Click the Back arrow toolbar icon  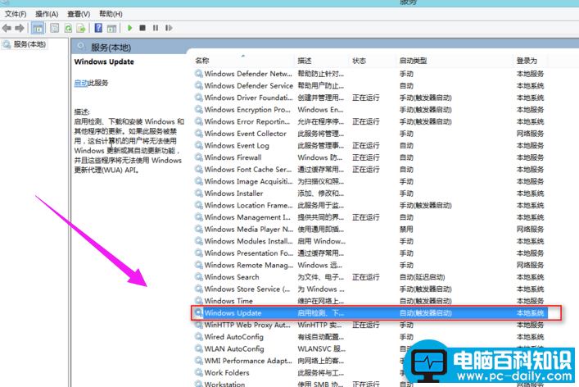pos(7,28)
